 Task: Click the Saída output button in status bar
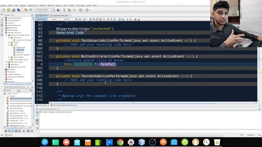point(8,135)
